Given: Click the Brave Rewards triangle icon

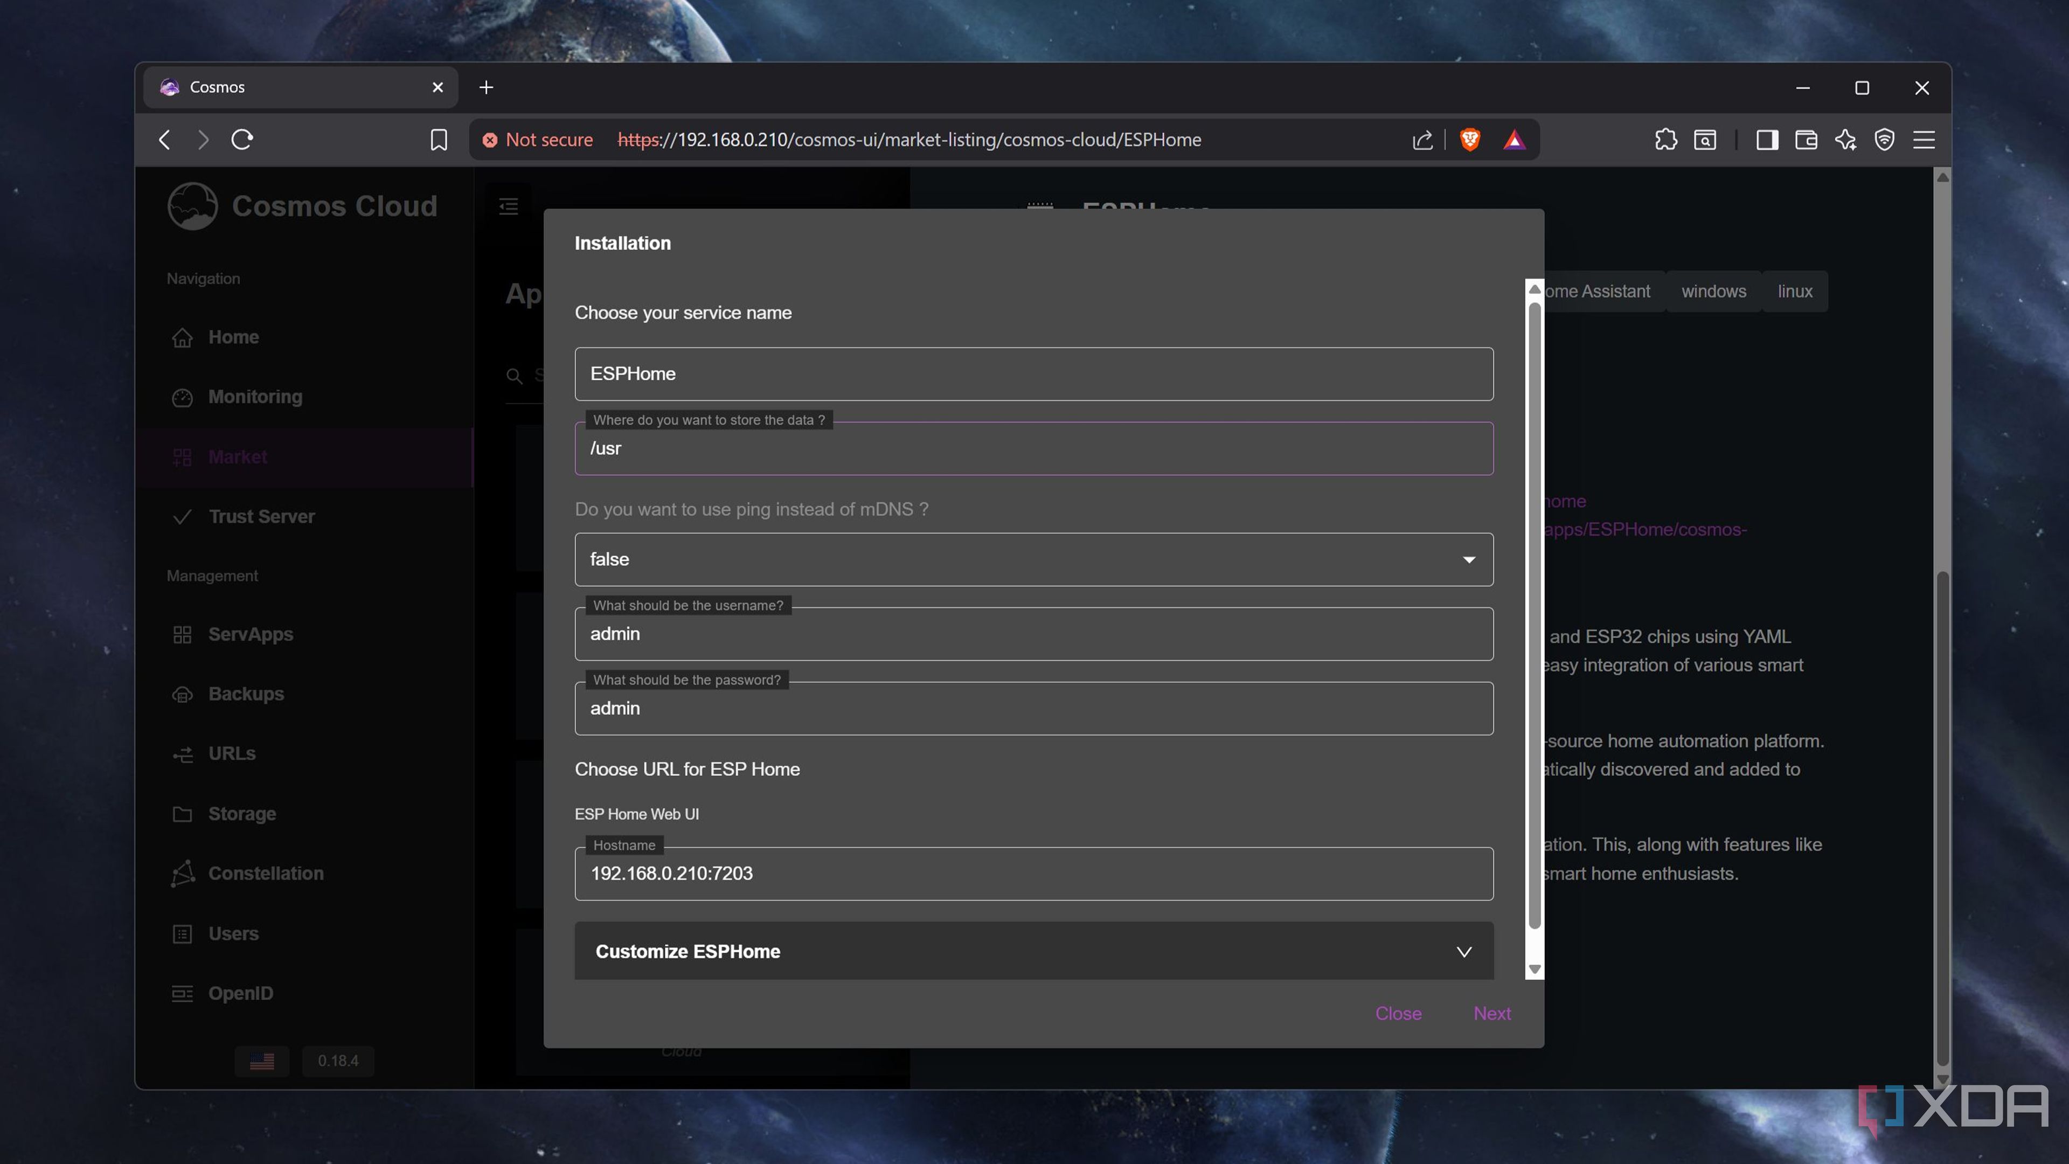Looking at the screenshot, I should tap(1514, 140).
